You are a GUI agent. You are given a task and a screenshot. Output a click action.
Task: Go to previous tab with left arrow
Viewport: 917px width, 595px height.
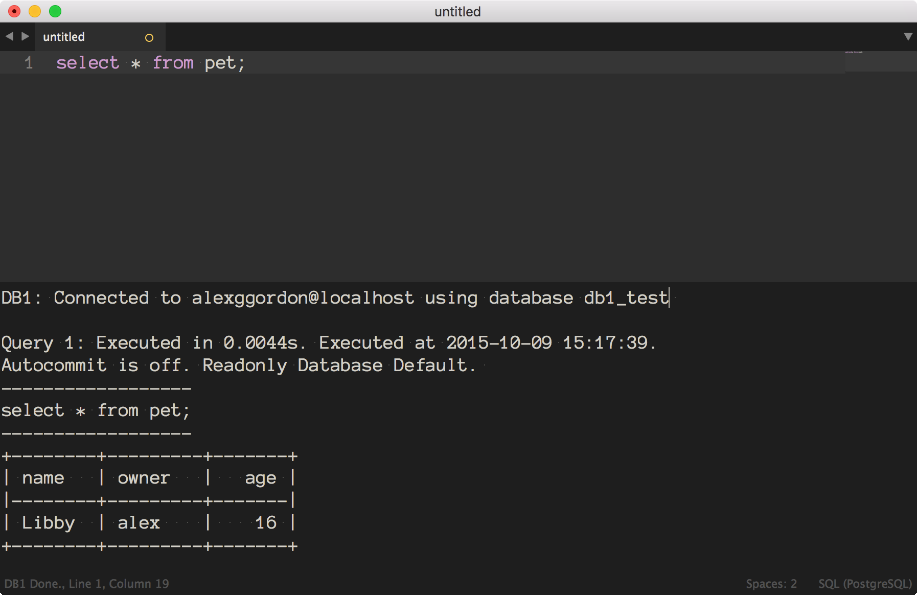(x=9, y=36)
